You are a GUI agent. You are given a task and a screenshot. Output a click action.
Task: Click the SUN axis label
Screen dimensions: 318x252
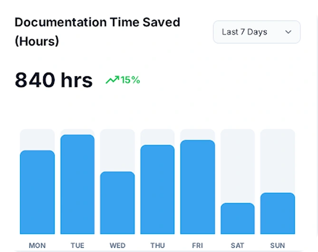278,245
